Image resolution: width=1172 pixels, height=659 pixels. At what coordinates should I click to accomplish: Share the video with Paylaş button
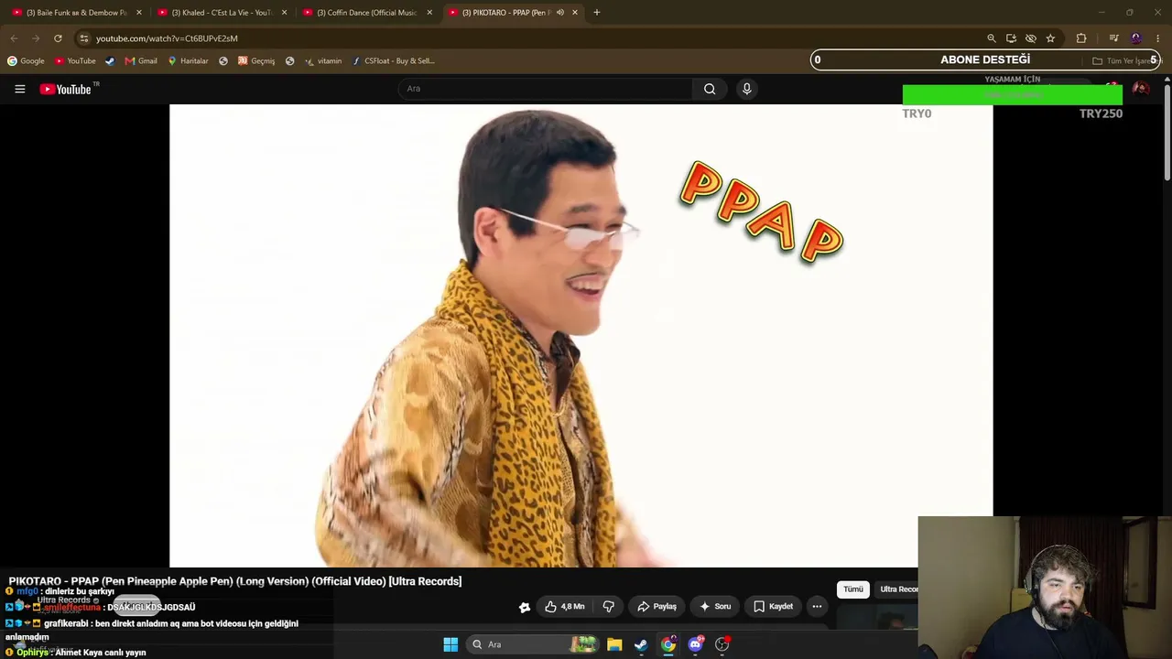657,606
